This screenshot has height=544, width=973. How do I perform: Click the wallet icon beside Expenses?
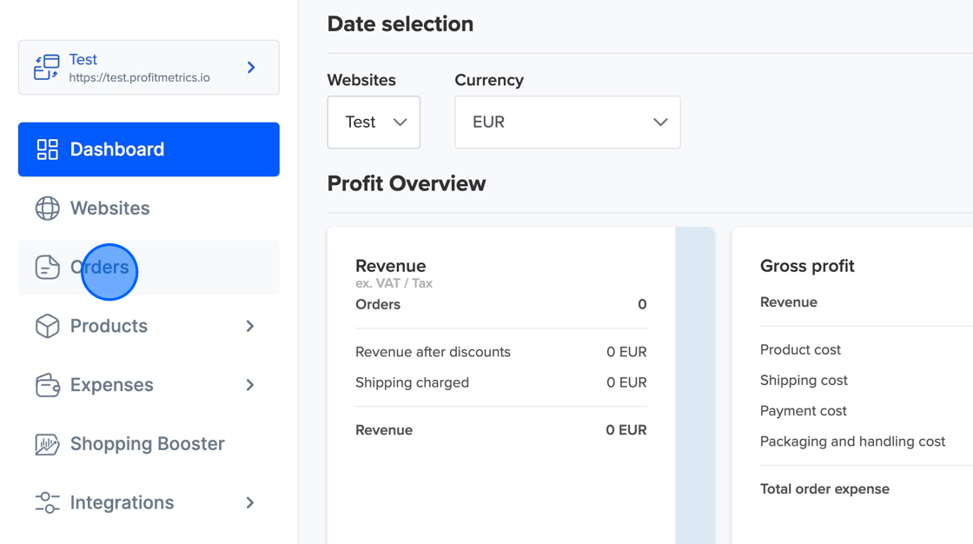point(47,385)
